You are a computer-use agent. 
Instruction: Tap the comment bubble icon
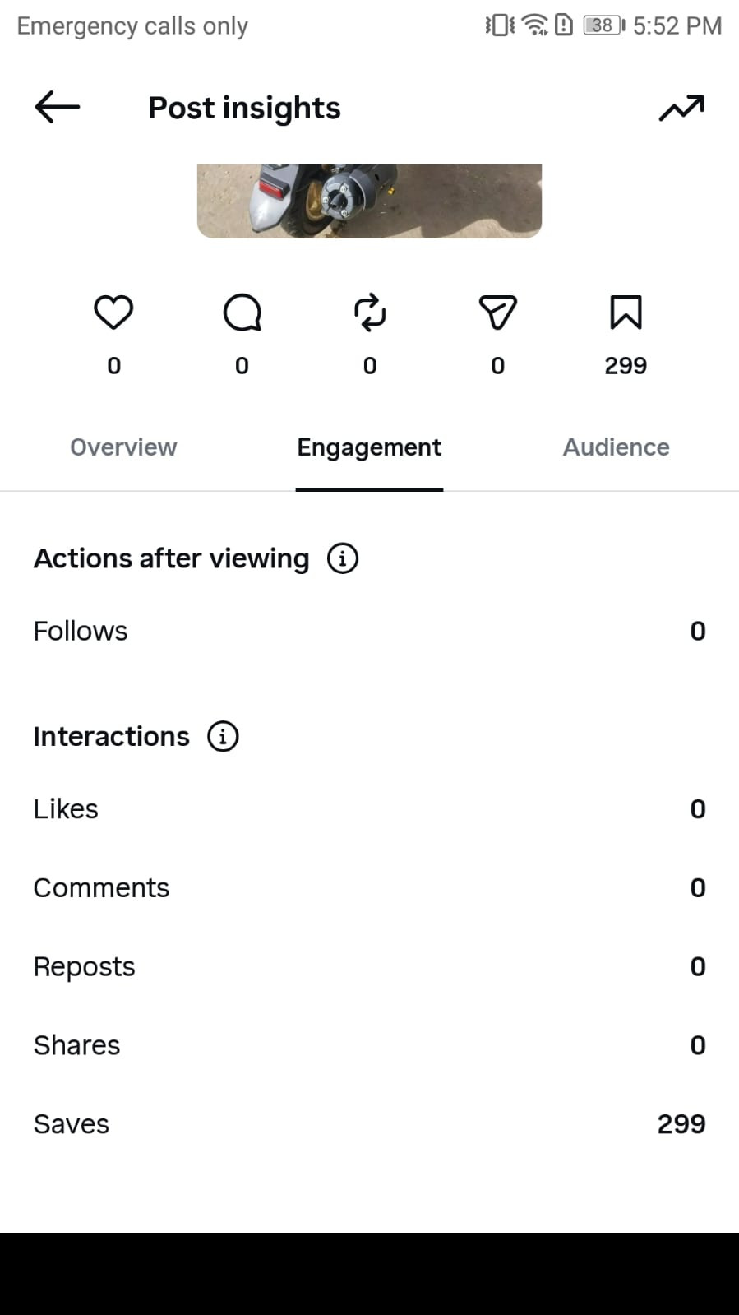[242, 313]
